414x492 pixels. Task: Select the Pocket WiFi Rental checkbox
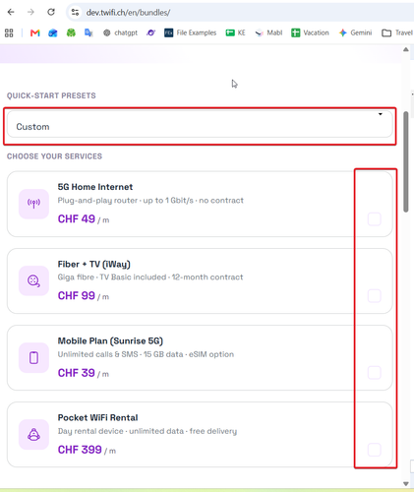(x=375, y=450)
